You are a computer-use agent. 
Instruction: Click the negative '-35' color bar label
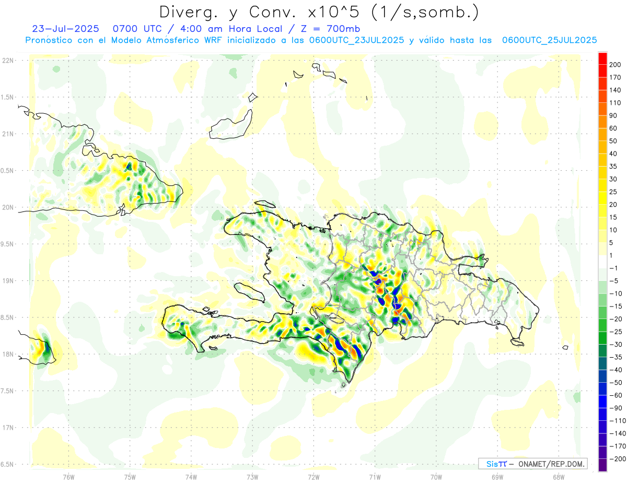(615, 357)
